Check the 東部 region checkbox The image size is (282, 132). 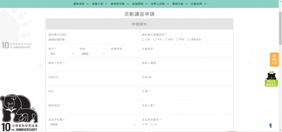[177, 40]
